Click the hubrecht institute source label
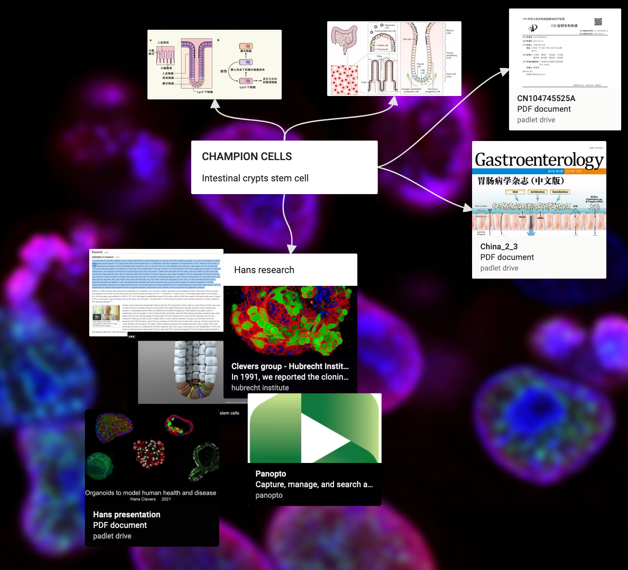 260,388
